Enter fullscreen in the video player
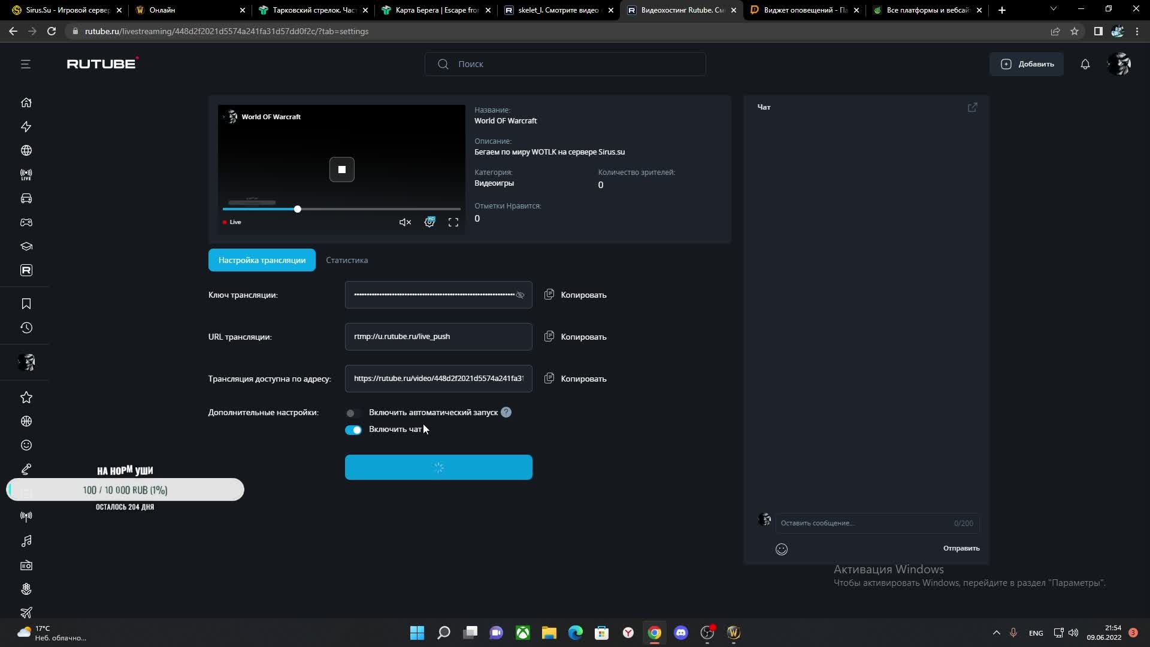Image resolution: width=1150 pixels, height=647 pixels. pos(453,222)
